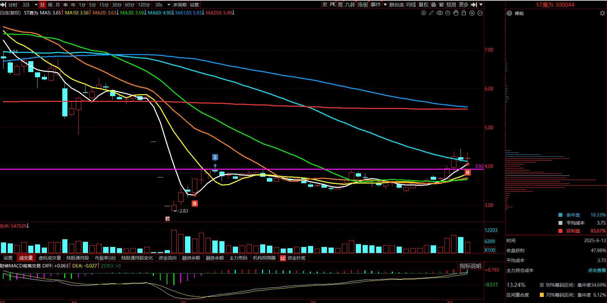The width and height of the screenshot is (607, 303).
Task: Click the red B buy marker at right
Action: (468, 172)
